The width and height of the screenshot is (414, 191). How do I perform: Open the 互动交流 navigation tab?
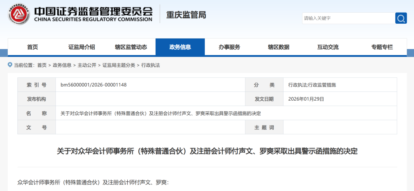328,47
